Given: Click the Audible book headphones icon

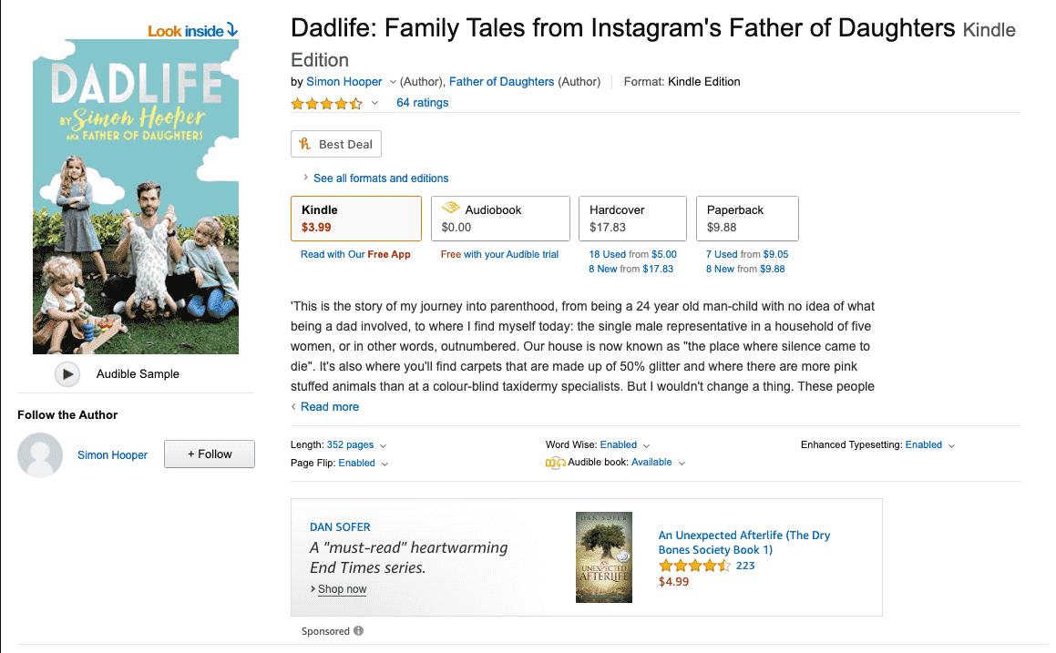Looking at the screenshot, I should coord(555,463).
